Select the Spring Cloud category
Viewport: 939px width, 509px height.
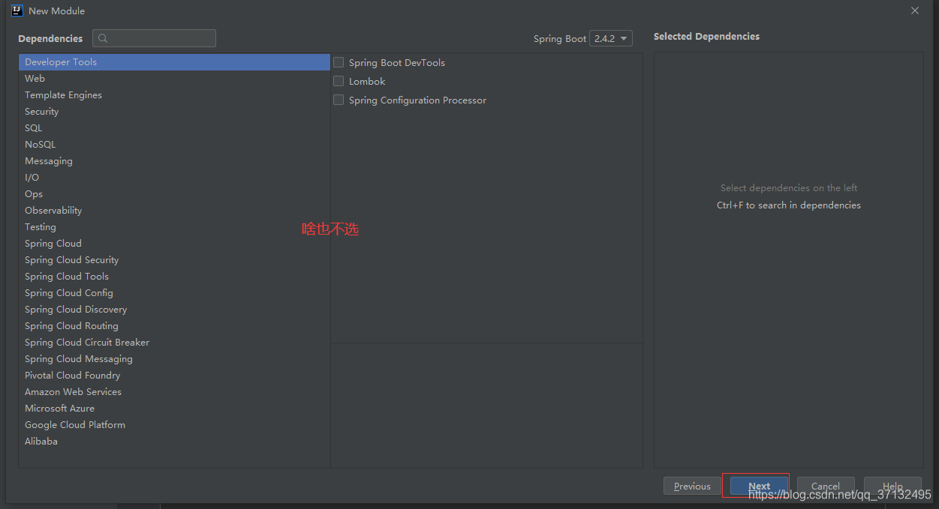174,244
